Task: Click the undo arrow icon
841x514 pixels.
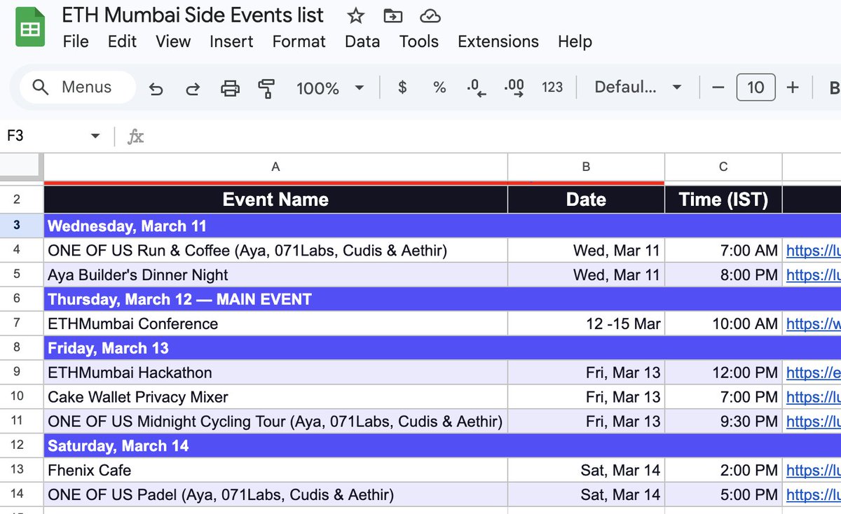Action: pos(156,88)
